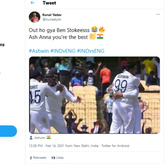View the 2 Retweets list
165x165 pixels.
coord(38,158)
